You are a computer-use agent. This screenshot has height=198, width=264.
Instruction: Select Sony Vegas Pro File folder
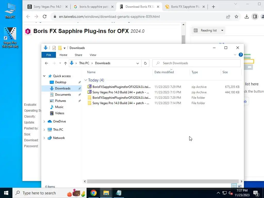point(163,103)
